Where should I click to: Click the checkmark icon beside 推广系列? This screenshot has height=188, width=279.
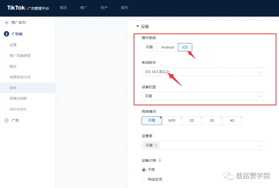point(7,22)
